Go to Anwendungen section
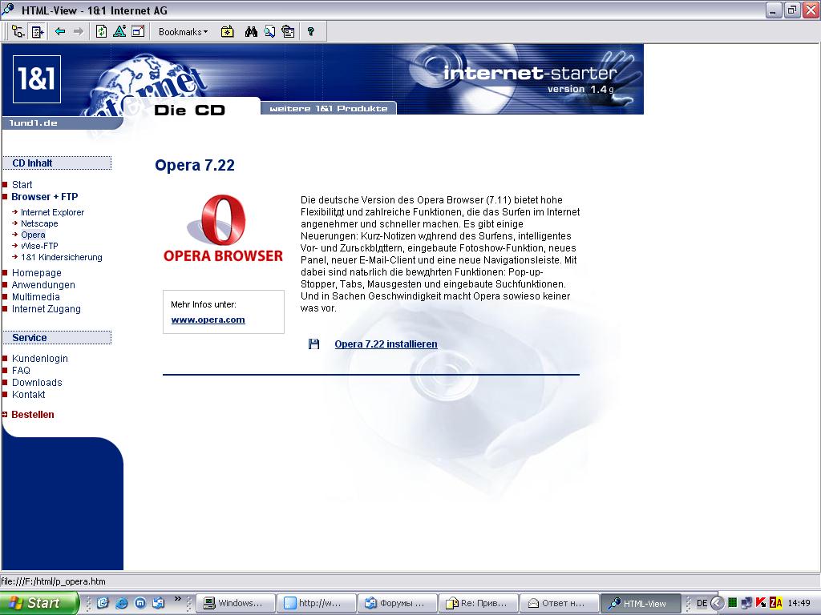The height and width of the screenshot is (615, 821). 43,285
